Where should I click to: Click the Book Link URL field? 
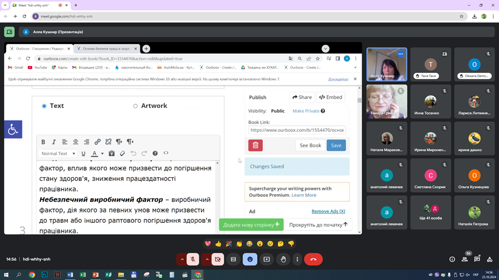(x=297, y=130)
